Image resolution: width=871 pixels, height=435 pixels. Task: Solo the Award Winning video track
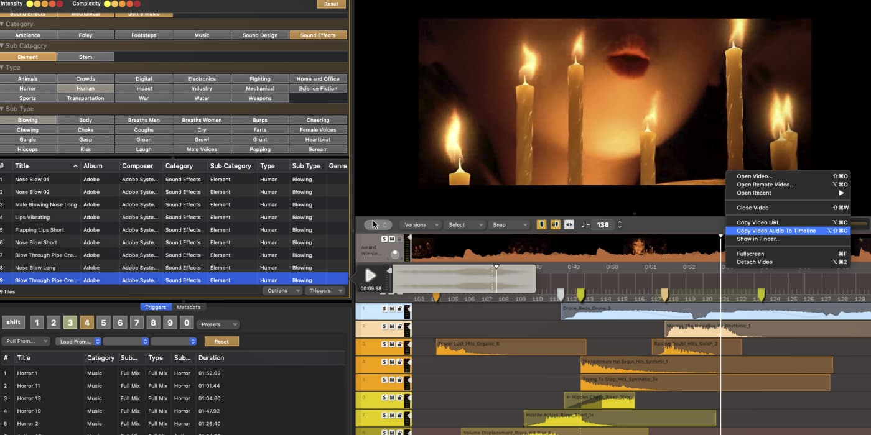[384, 239]
